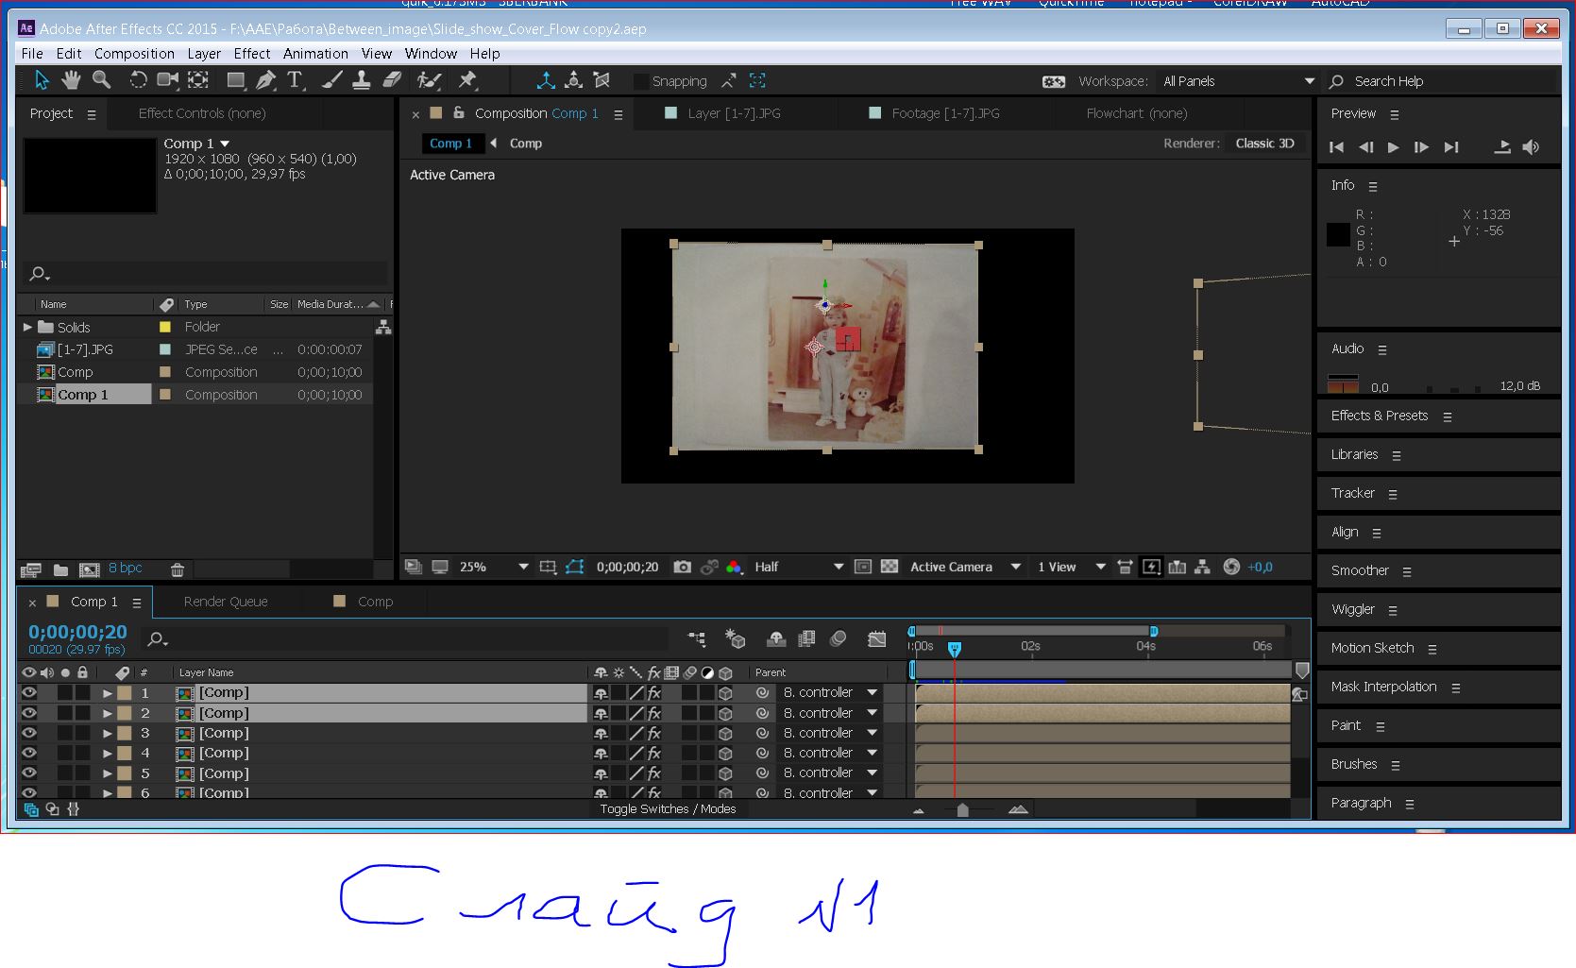Switch to the Effect Controls tab
1576x968 pixels.
(202, 113)
